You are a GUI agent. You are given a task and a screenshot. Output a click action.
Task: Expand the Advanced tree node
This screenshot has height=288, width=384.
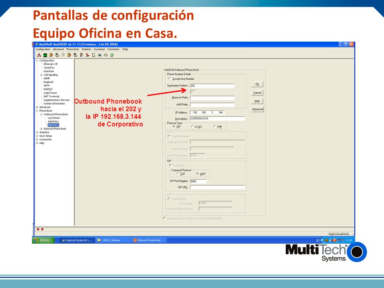click(x=37, y=107)
